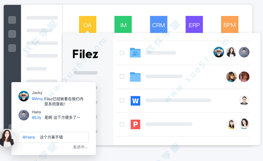
Task: Open the shared team folder icon
Action: pyautogui.click(x=135, y=52)
